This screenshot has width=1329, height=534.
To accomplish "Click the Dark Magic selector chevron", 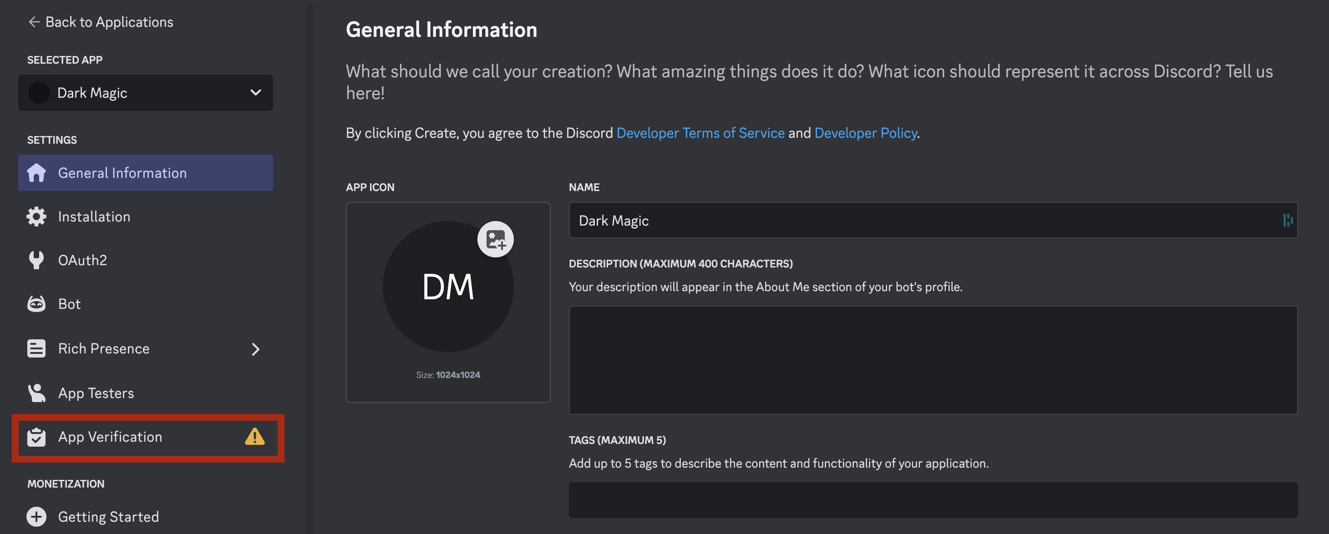I will (x=255, y=93).
